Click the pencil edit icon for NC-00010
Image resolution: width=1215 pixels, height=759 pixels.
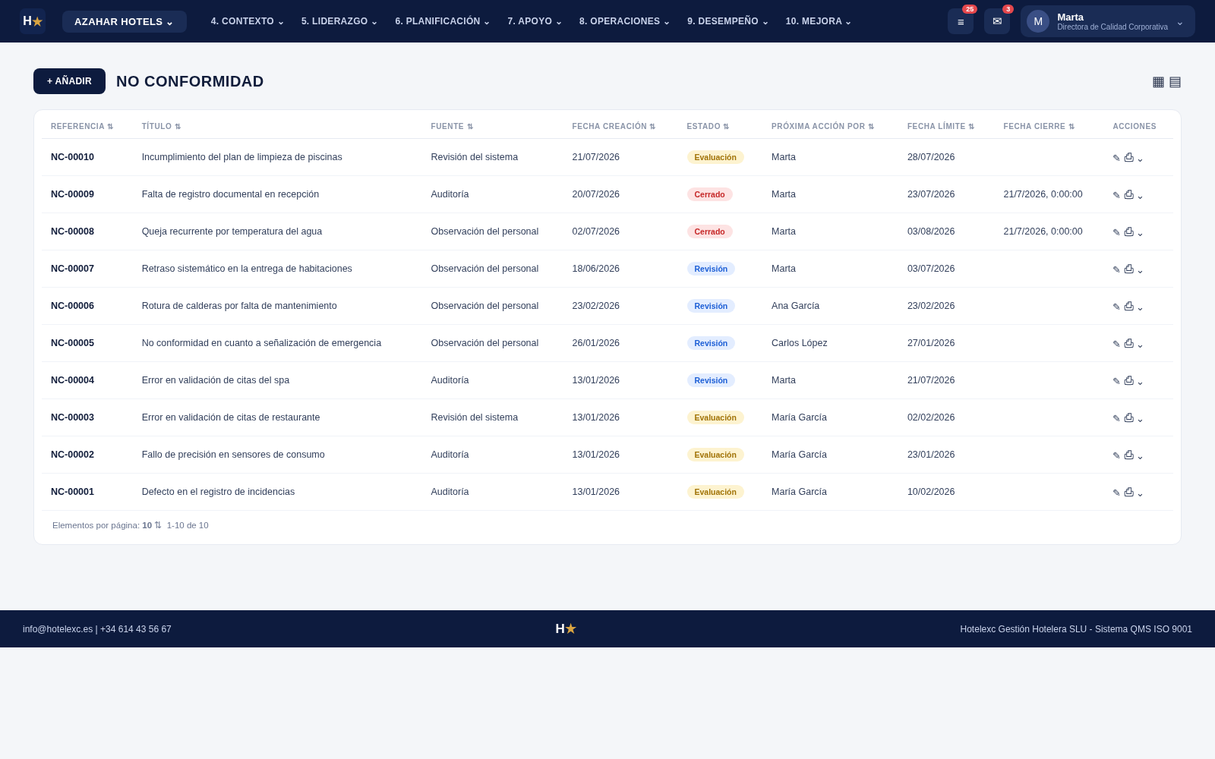[x=1116, y=158]
